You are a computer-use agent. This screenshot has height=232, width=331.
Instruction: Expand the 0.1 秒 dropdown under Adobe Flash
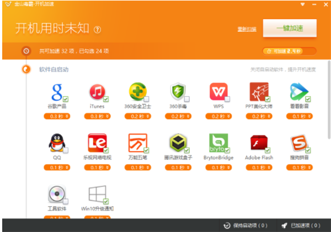[x=259, y=168]
